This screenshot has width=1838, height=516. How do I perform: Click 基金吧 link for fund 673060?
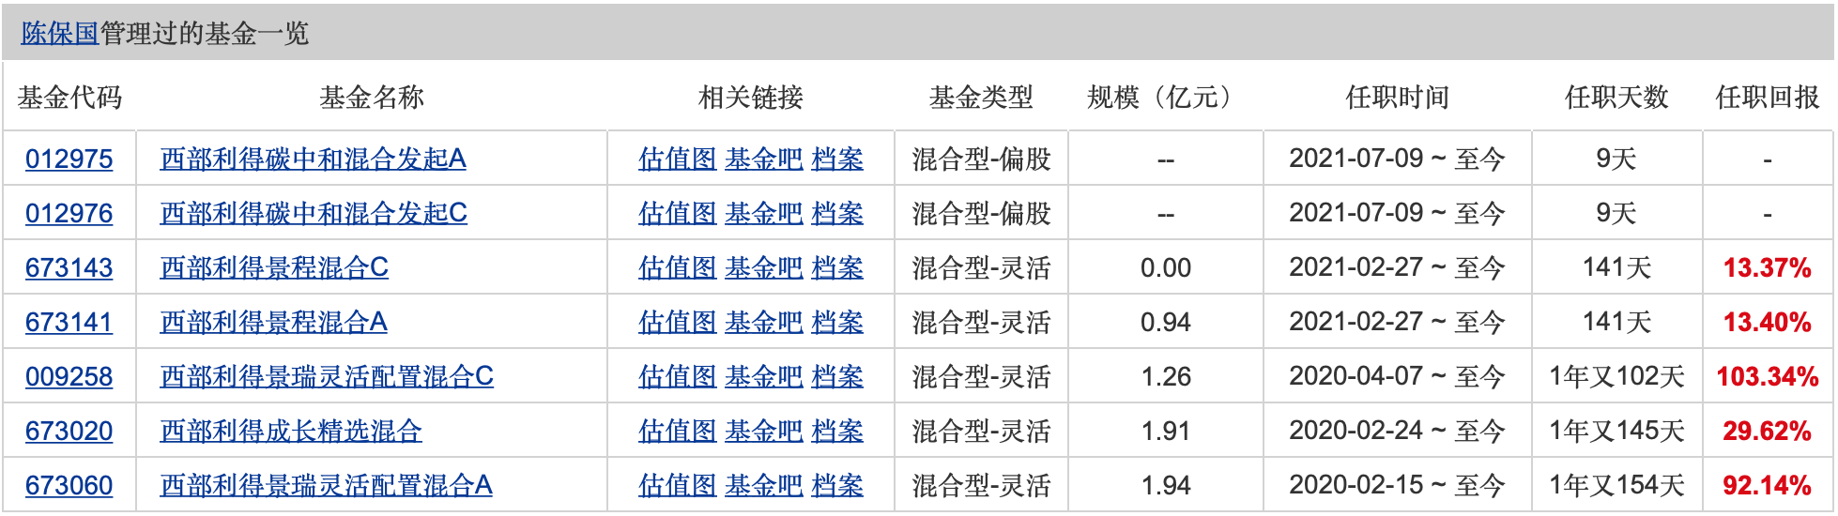[764, 485]
